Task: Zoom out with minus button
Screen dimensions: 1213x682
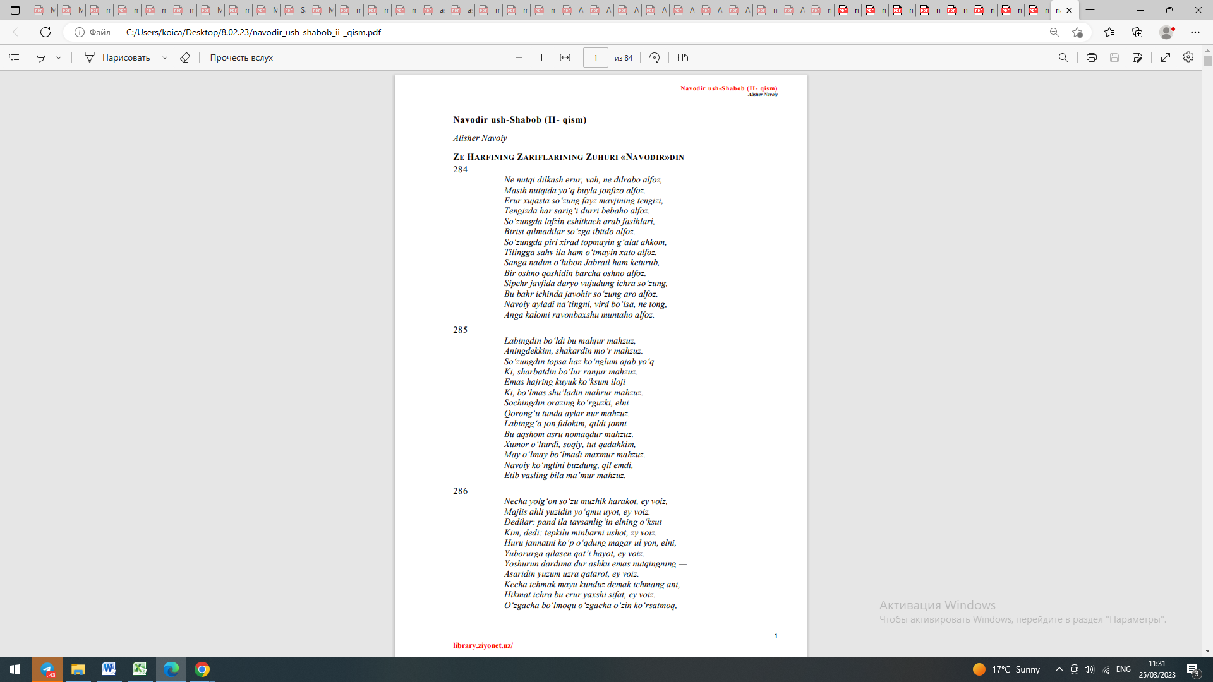Action: 519,57
